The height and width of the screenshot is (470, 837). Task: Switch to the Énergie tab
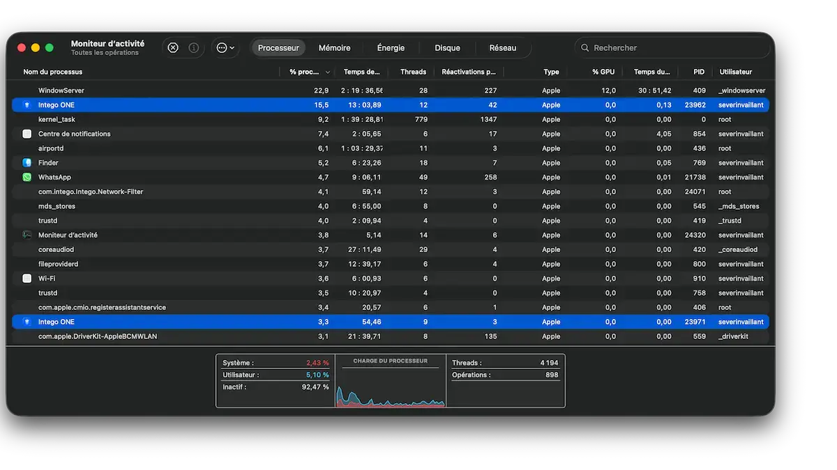[391, 48]
